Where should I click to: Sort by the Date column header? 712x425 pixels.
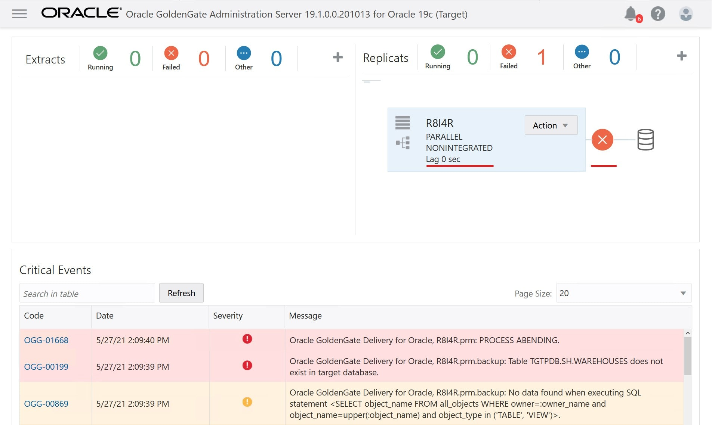click(x=150, y=316)
